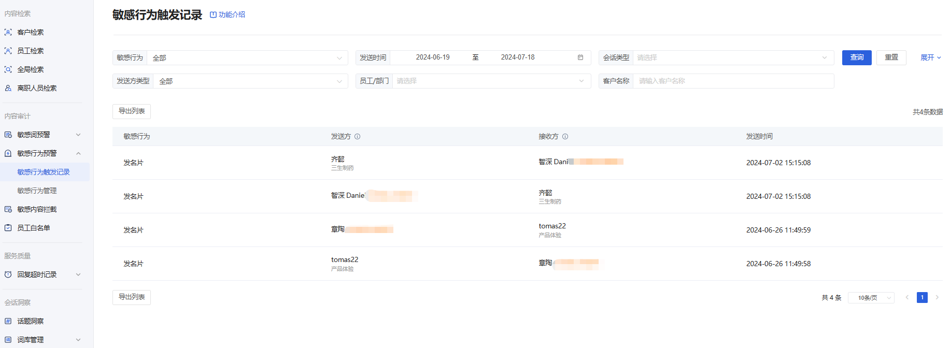
Task: Expand the 回复超时记录 submenu chevron
Action: (x=78, y=274)
